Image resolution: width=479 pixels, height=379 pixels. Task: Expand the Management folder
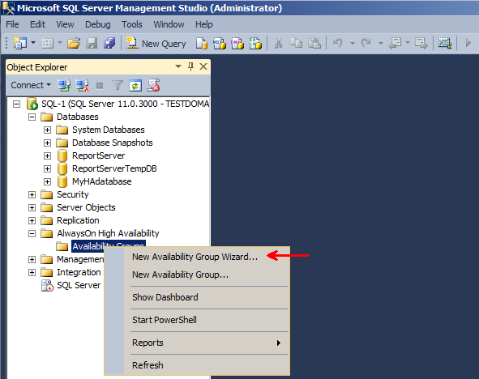click(32, 260)
